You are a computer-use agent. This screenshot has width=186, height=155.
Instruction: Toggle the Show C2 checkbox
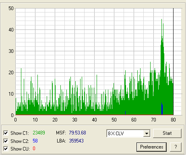click(6, 141)
